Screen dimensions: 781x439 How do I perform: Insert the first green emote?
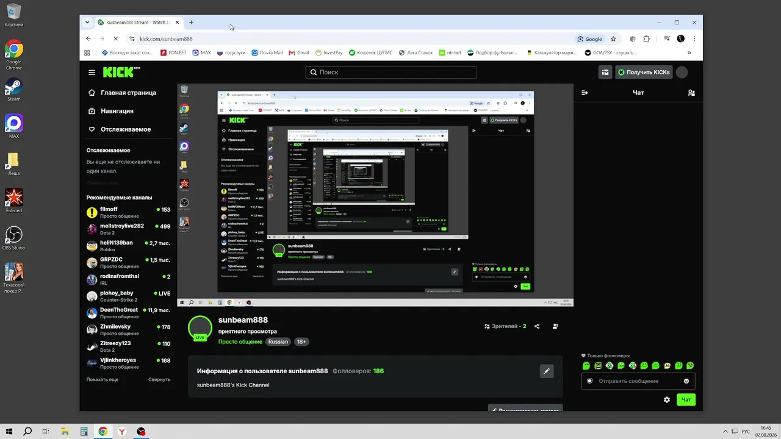(x=586, y=366)
